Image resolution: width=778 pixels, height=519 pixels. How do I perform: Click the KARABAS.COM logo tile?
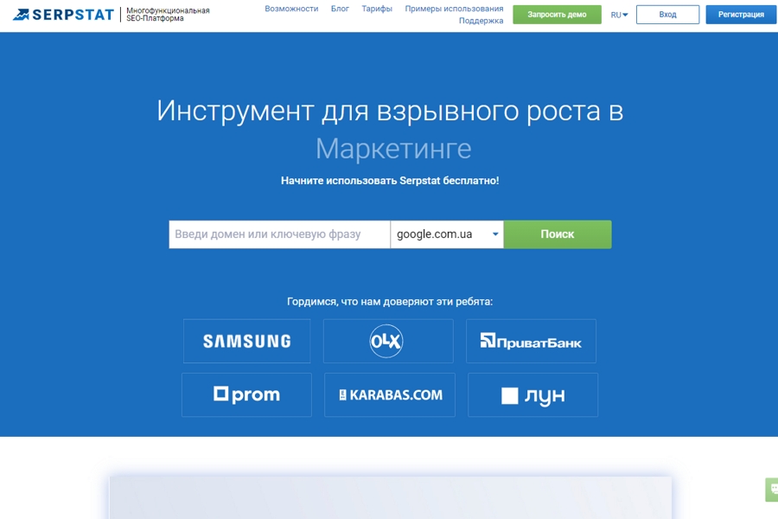389,395
